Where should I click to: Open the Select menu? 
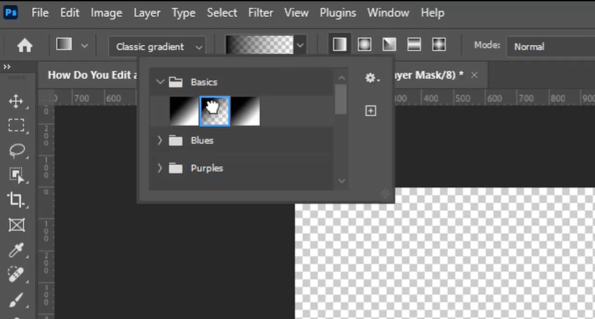222,13
